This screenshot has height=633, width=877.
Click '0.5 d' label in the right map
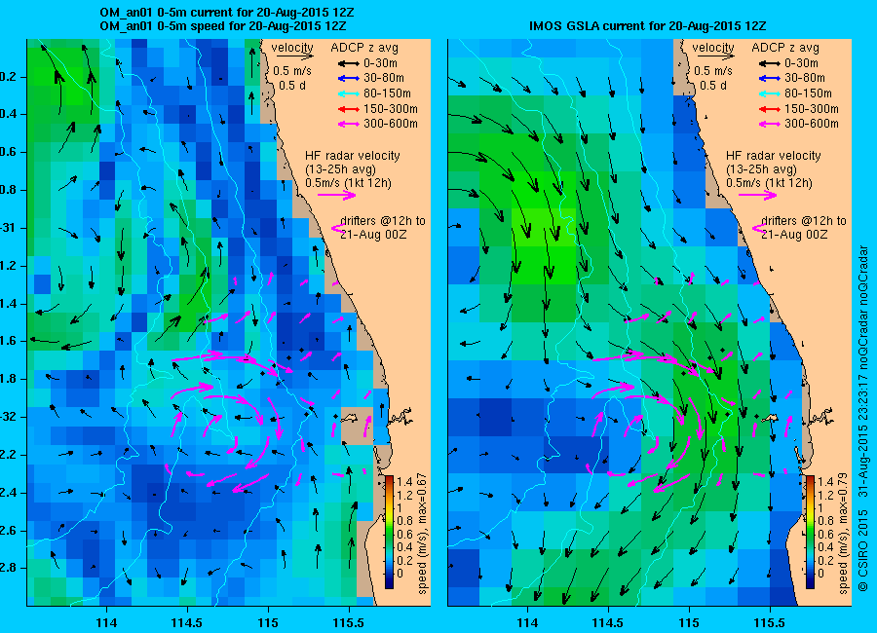pyautogui.click(x=713, y=86)
